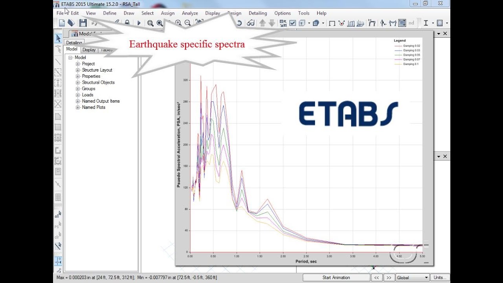Click the Steel Frame Design I-beam icon
This screenshot has width=503, height=283.
click(426, 23)
